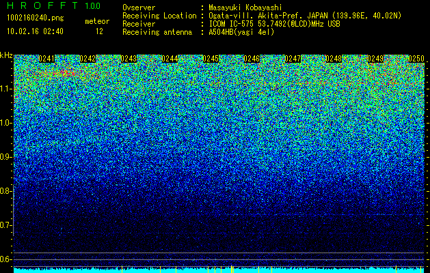Click the 0.7 frequency axis label

(x=6, y=225)
